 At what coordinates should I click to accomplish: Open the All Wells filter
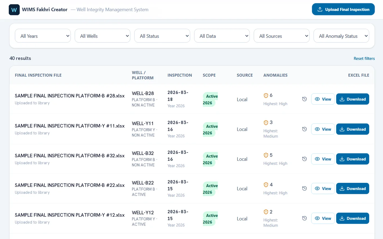click(x=102, y=36)
